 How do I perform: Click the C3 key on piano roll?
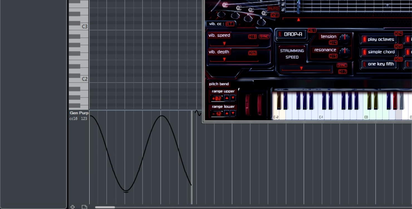(79, 27)
